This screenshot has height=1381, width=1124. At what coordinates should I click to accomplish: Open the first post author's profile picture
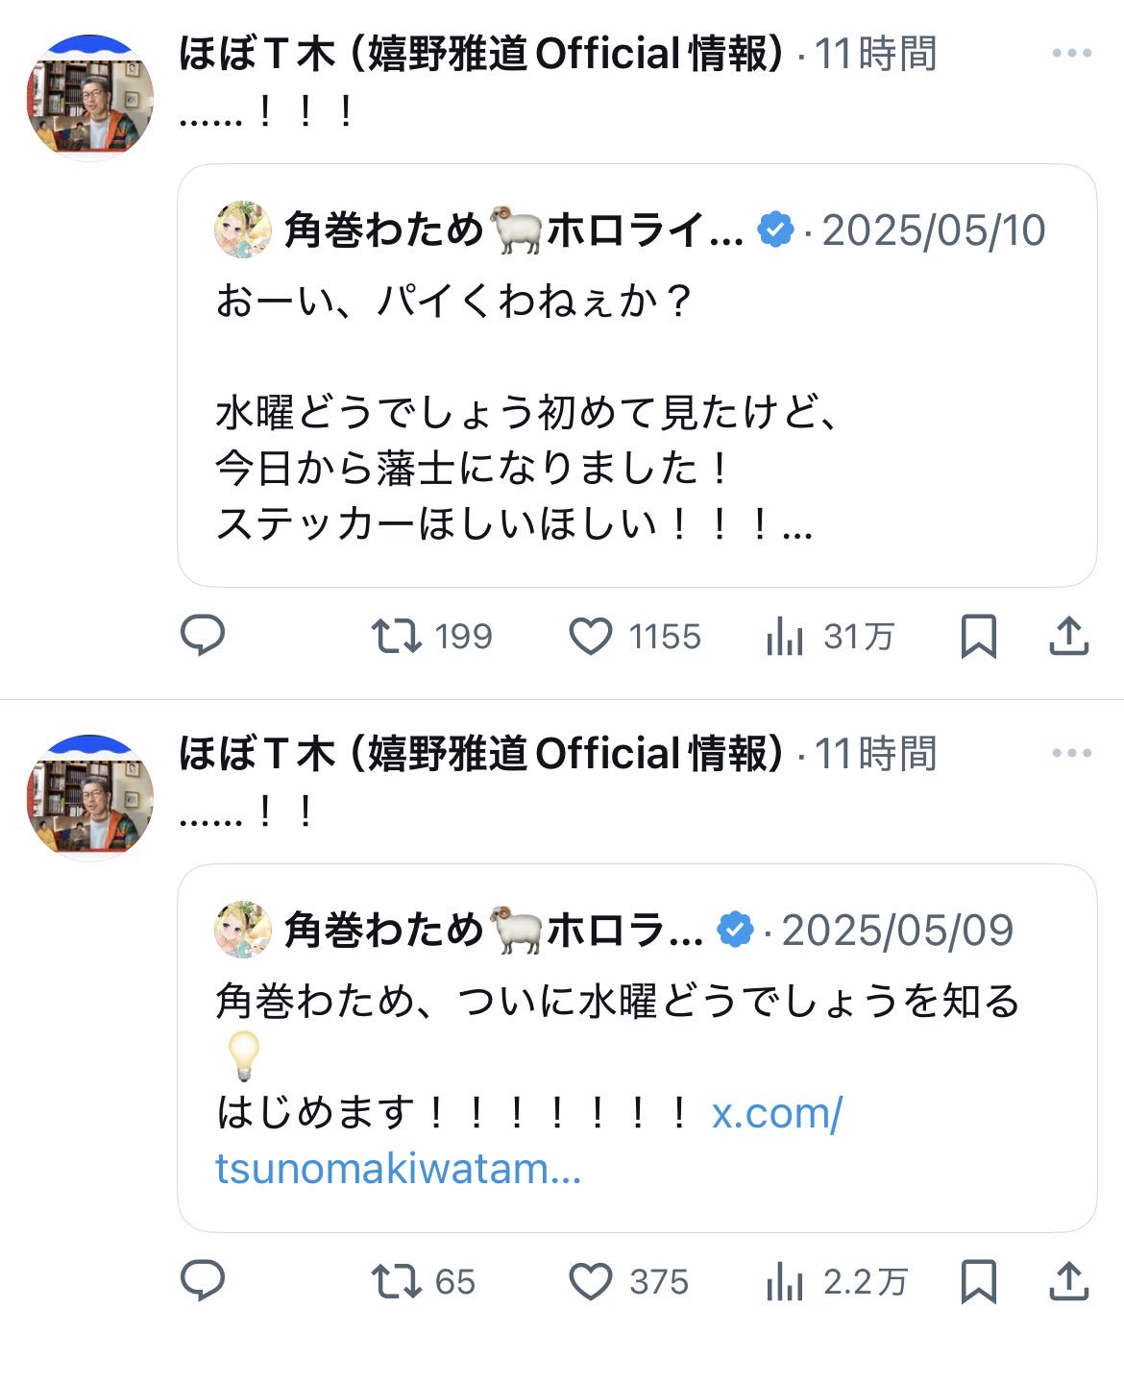pyautogui.click(x=89, y=98)
